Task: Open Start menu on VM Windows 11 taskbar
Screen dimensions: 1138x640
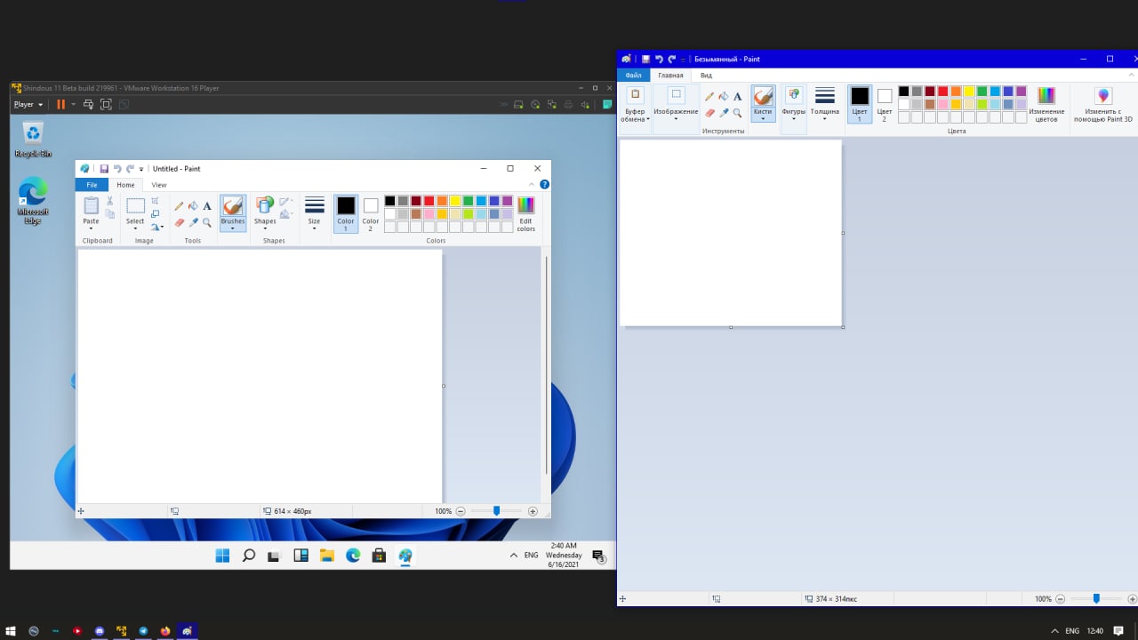Action: coord(222,556)
